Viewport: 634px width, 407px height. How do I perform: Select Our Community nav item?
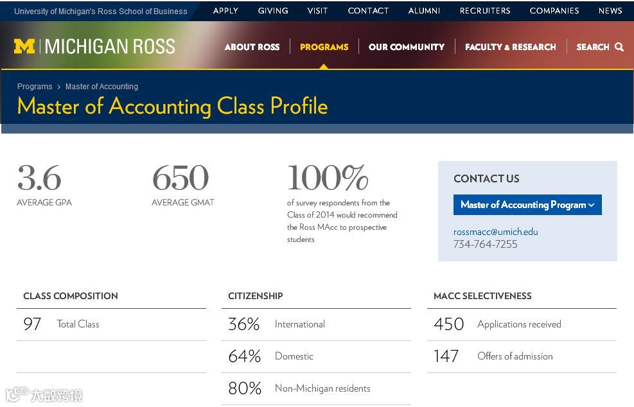406,47
